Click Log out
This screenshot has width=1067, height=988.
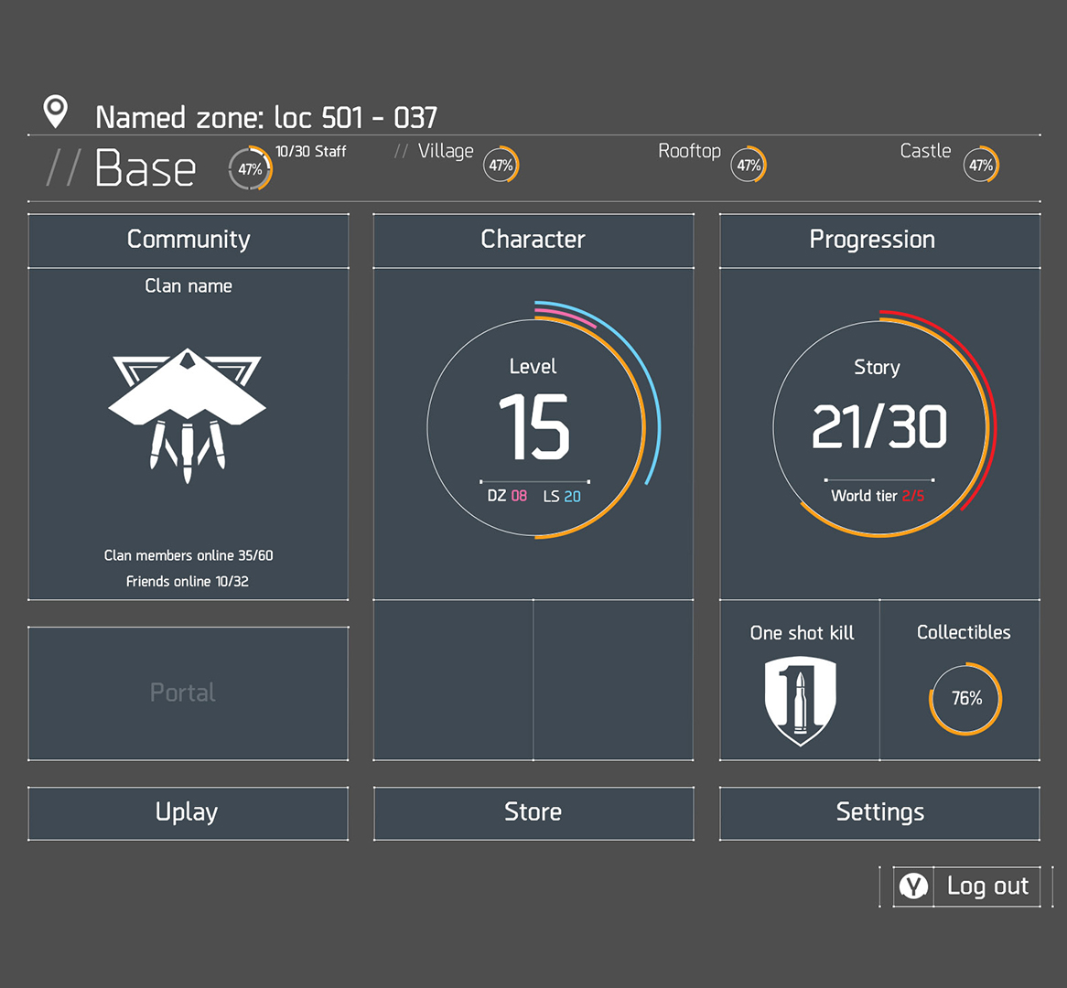coord(986,886)
